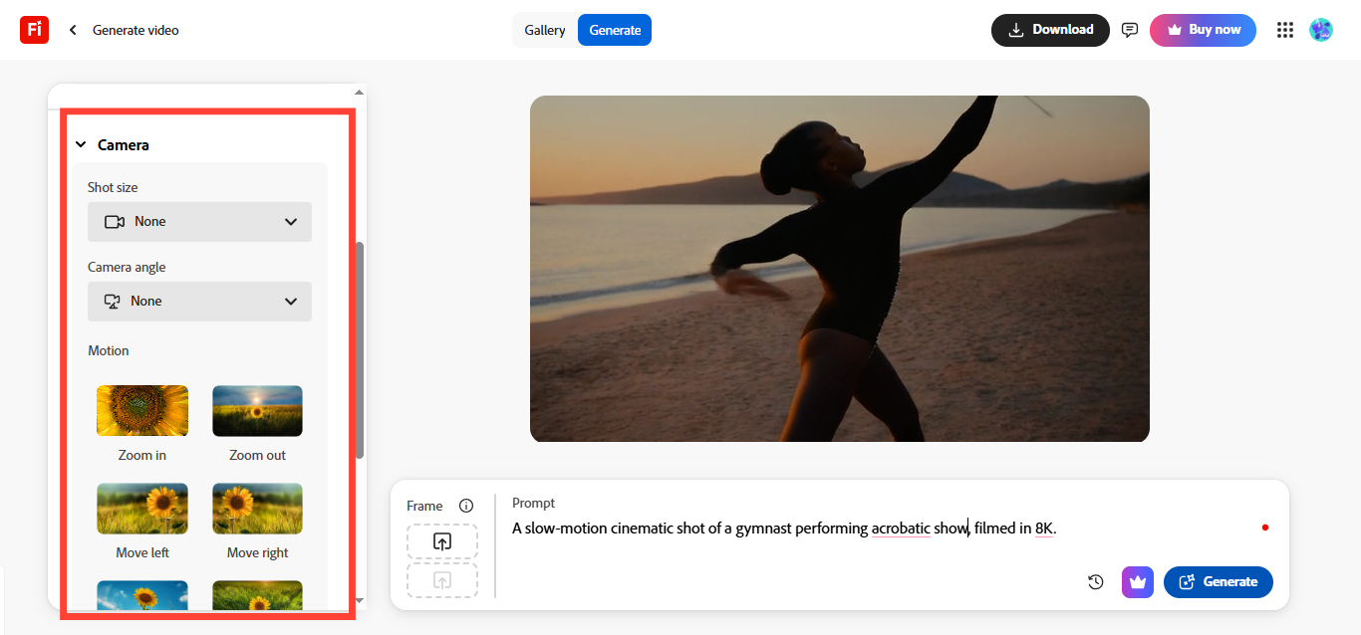Click the upload last frame button
Viewport: 1361px width, 635px height.
[x=441, y=579]
